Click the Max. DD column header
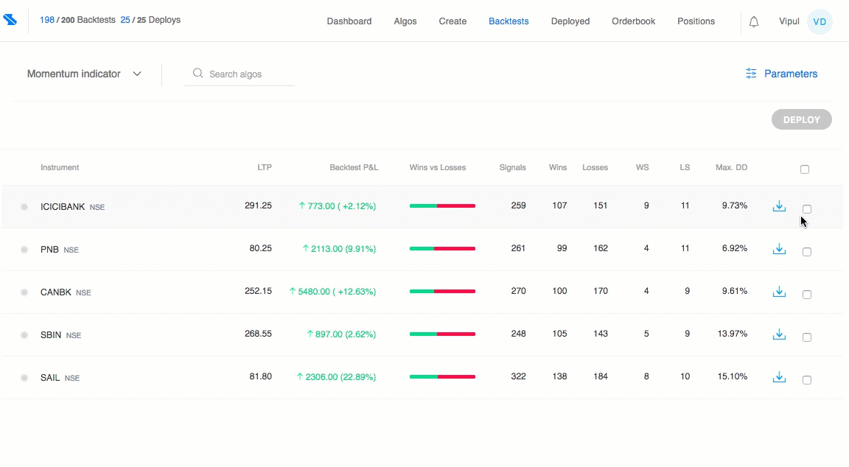849x467 pixels. 731,167
